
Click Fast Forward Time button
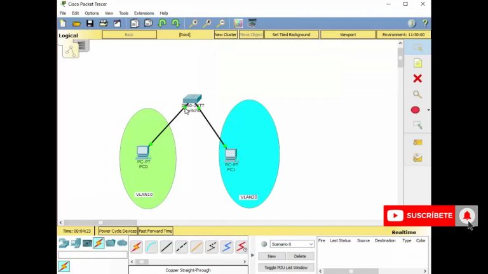click(155, 231)
